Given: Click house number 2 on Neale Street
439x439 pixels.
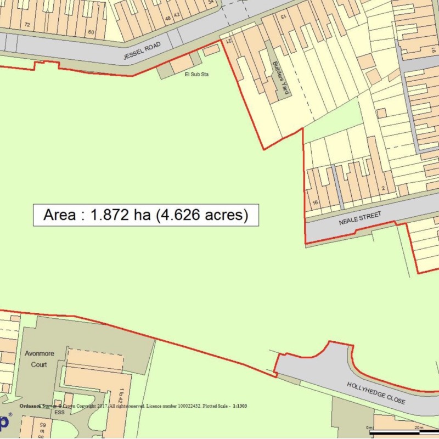Looking at the screenshot, I should pos(383,189).
